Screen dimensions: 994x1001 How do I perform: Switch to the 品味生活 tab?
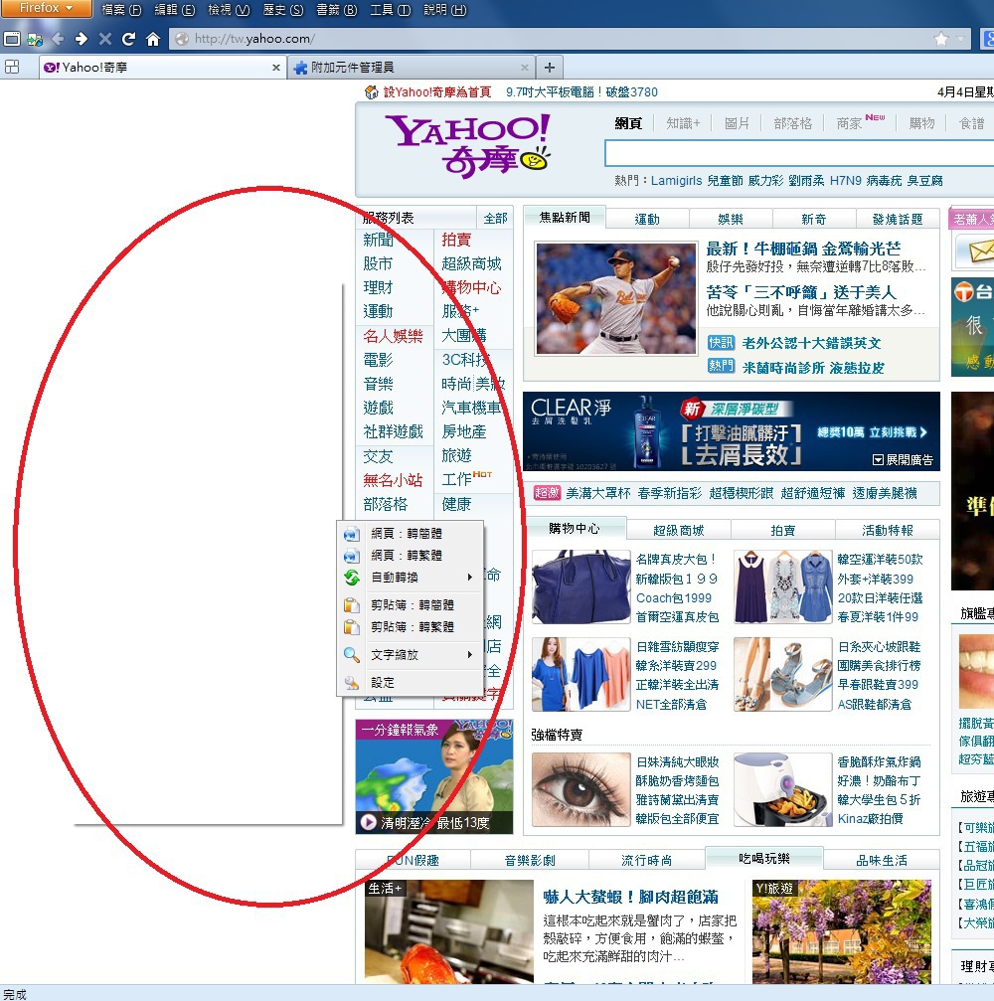[x=882, y=861]
